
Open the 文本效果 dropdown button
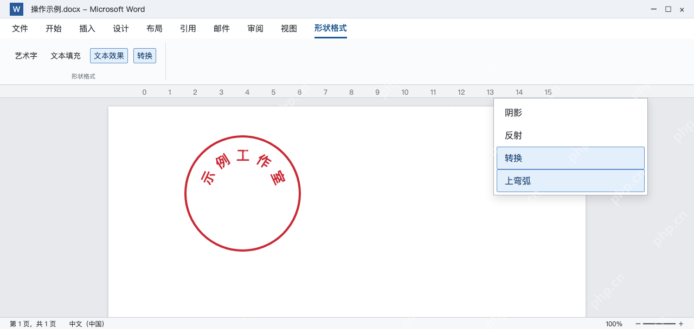point(109,56)
